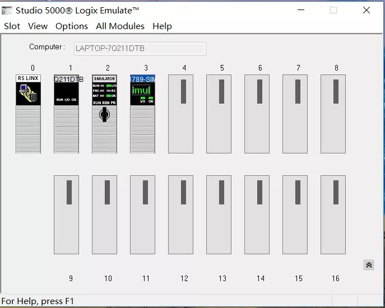
Task: Select the Emulator controller in slot 2
Action: coord(104,114)
